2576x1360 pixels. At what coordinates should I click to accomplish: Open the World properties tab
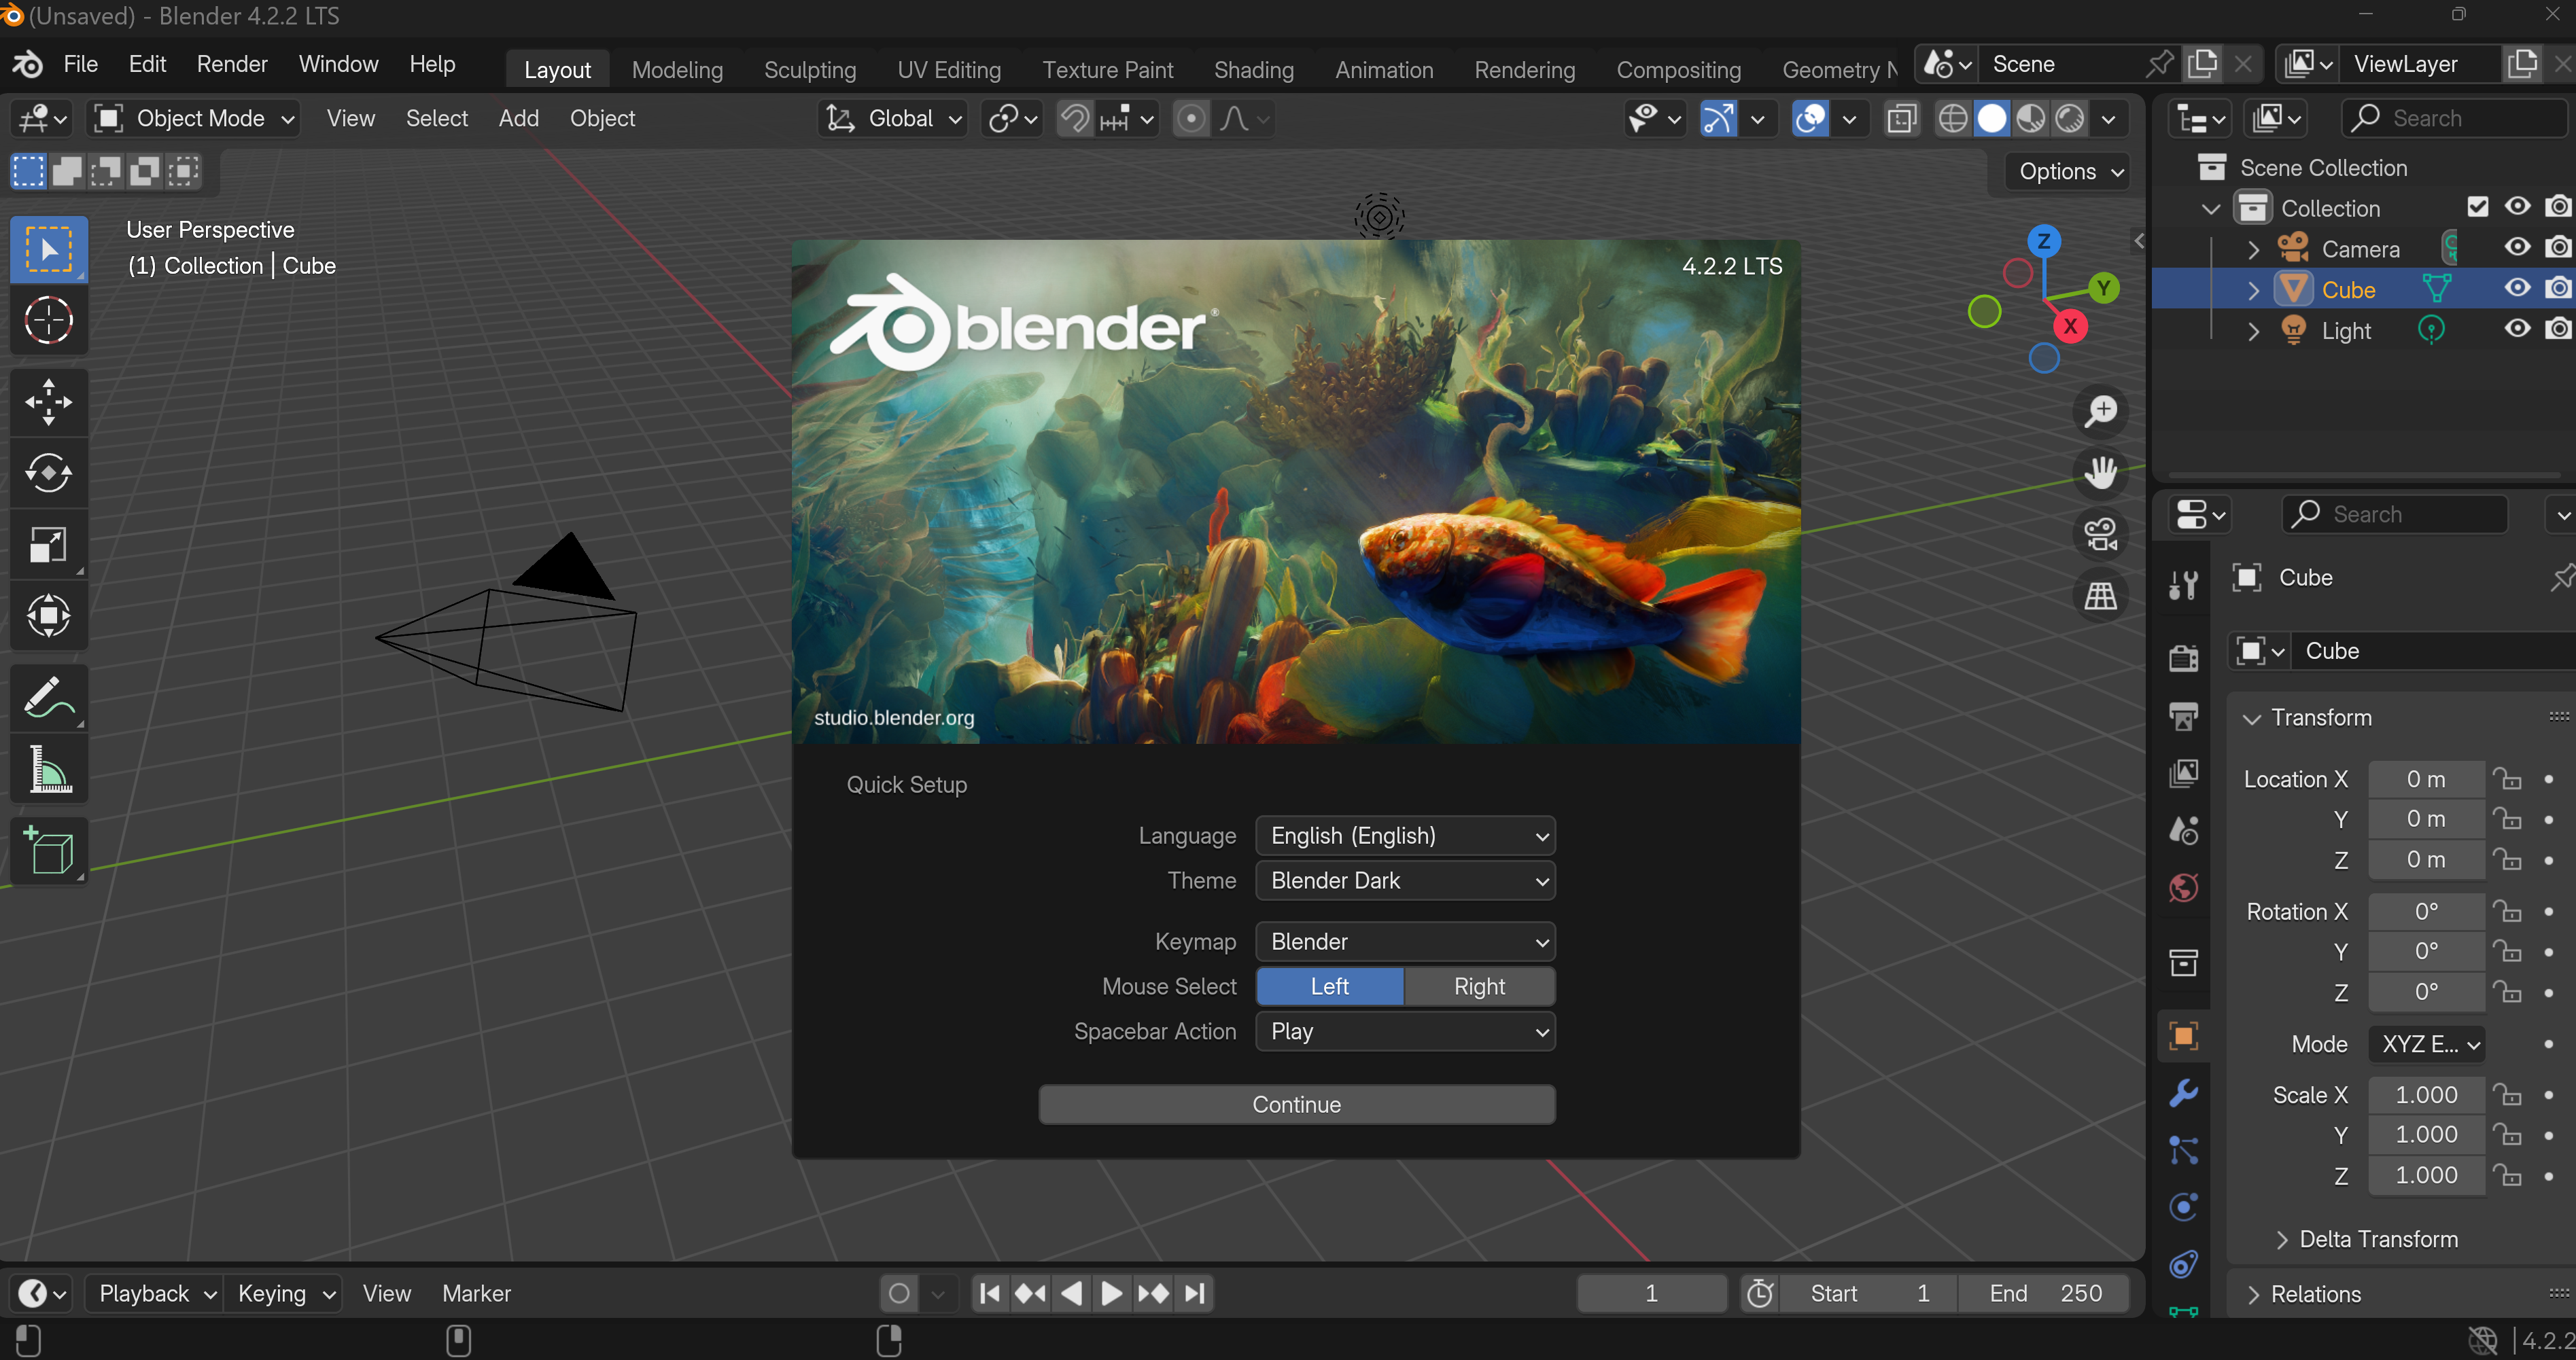[x=2183, y=887]
